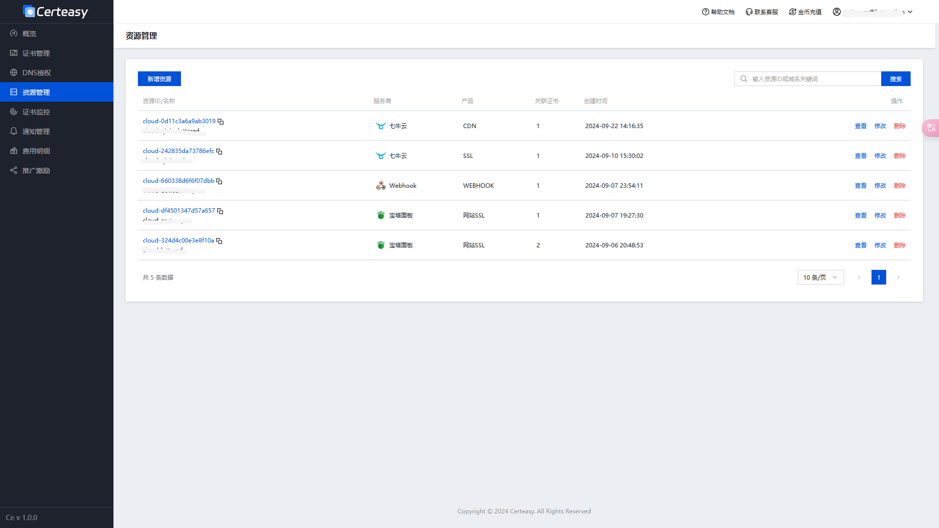Image resolution: width=939 pixels, height=528 pixels.
Task: Click the WEBHOOK product cell
Action: coord(479,185)
